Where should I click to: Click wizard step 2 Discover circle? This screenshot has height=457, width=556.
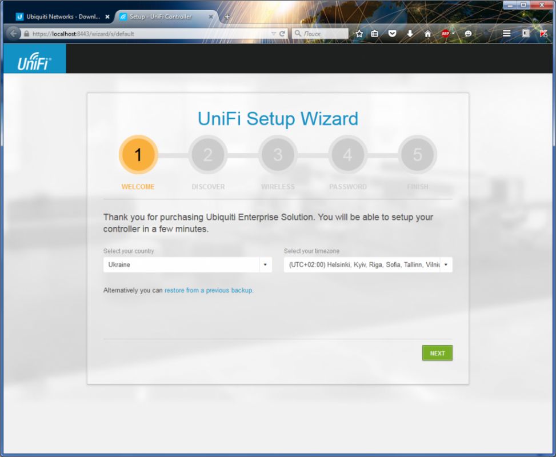click(208, 155)
